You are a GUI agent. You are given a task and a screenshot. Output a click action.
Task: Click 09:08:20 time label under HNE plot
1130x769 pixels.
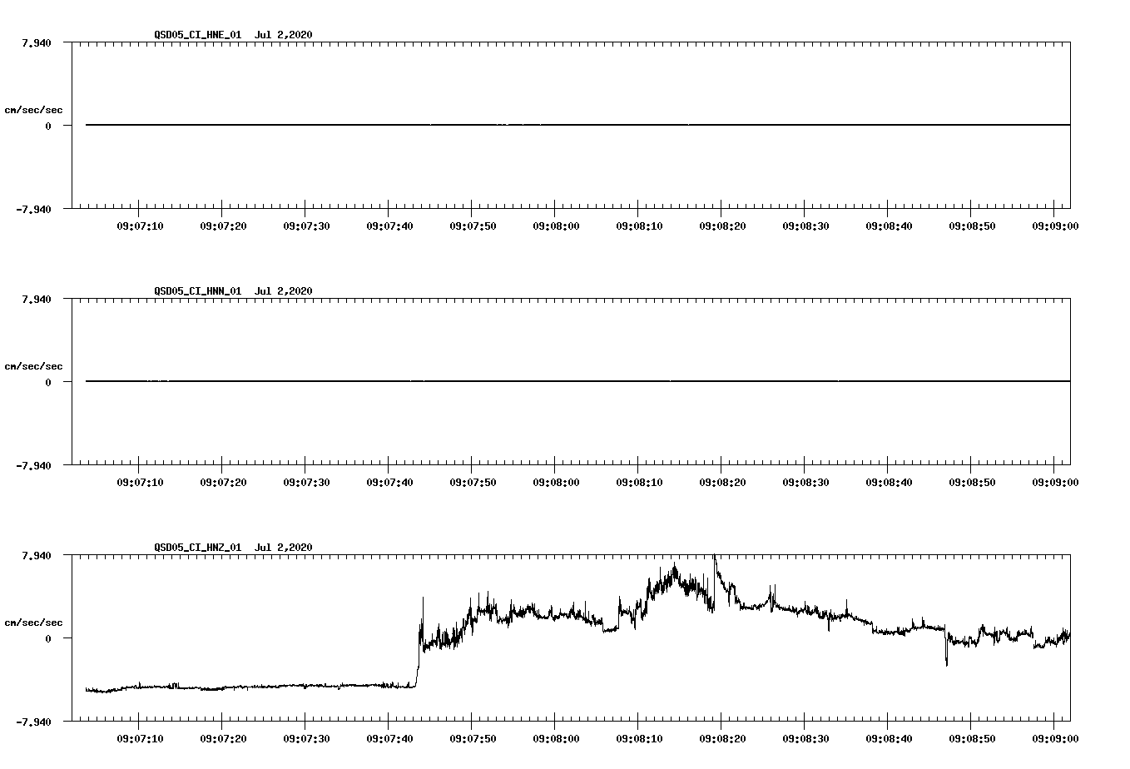pyautogui.click(x=722, y=226)
